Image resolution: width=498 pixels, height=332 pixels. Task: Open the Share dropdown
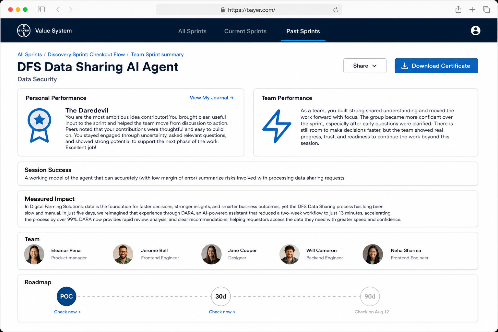click(365, 66)
